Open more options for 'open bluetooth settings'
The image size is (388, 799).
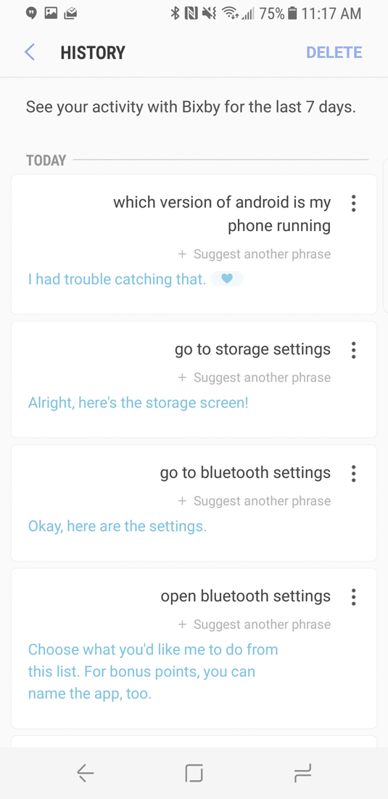353,596
